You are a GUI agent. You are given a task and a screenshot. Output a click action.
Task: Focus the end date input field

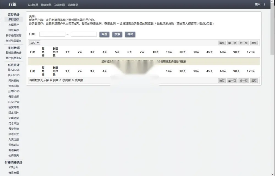(84, 34)
